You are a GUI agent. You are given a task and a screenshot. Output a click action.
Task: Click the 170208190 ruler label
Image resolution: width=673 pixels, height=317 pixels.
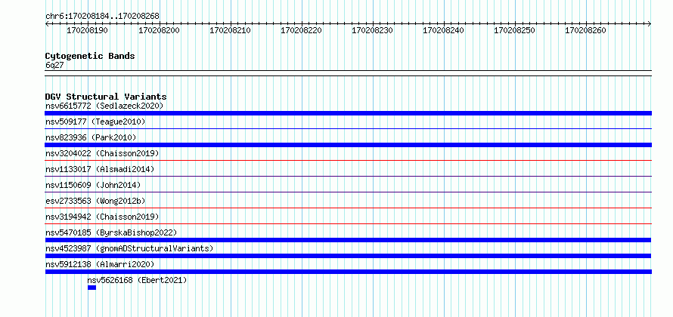[88, 30]
